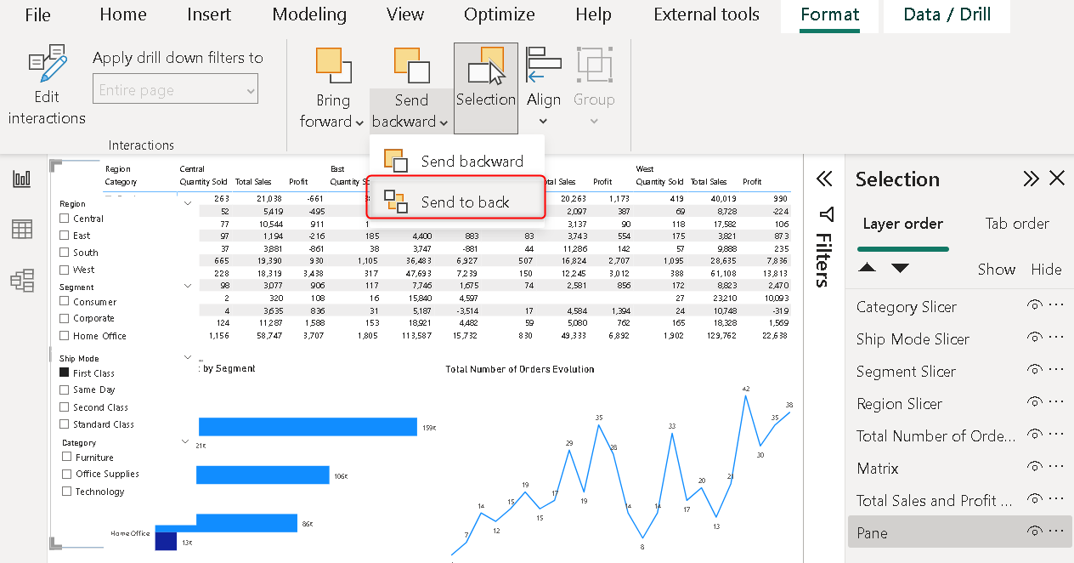1074x563 pixels.
Task: Open Model view from left sidebar
Action: (22, 281)
